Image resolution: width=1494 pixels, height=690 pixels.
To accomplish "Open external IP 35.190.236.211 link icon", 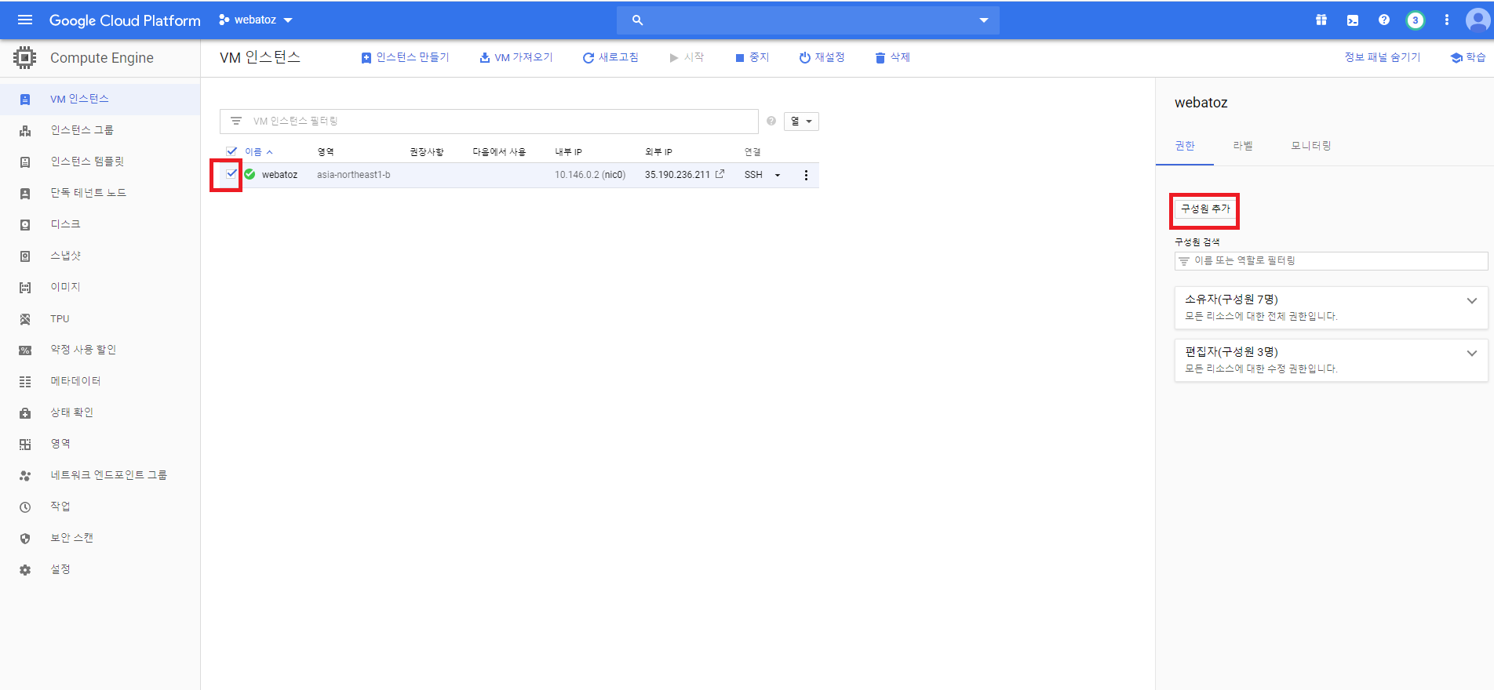I will point(720,174).
